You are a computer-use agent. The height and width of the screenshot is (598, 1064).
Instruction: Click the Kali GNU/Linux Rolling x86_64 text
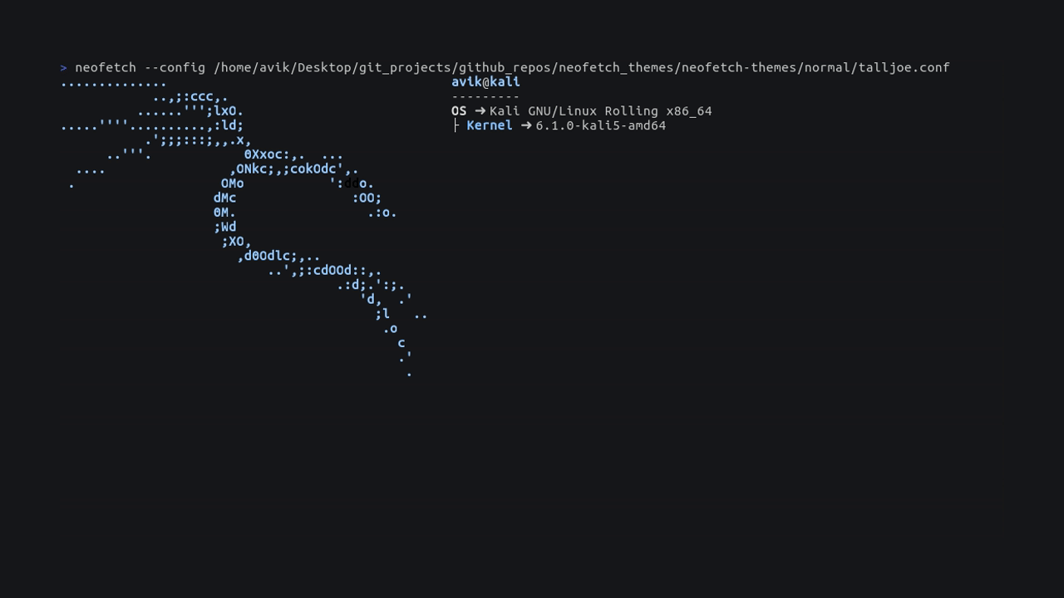coord(601,111)
